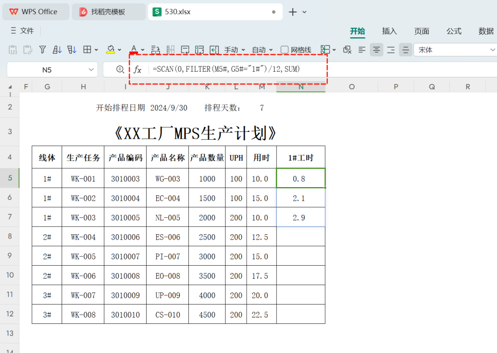Switch to the 找稻壳模板 tab
Screen dimensions: 497x353
tap(109, 12)
